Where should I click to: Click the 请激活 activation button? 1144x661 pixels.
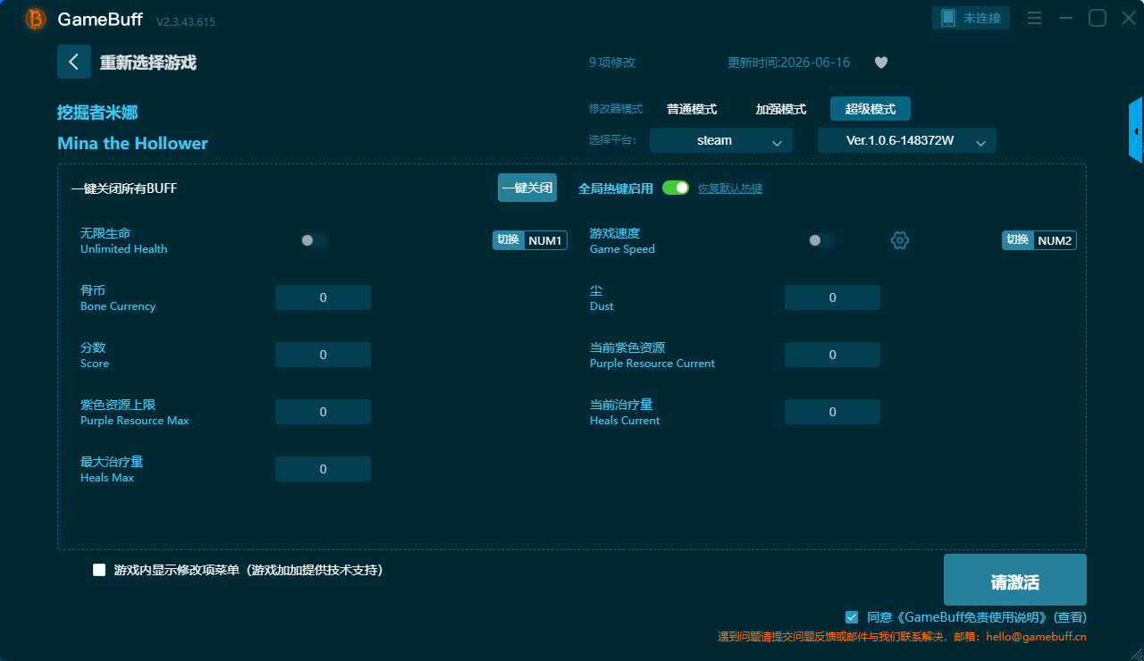click(x=1015, y=580)
